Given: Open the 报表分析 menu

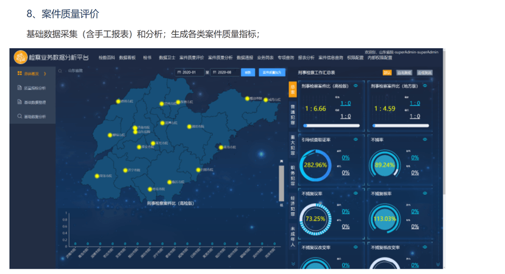Looking at the screenshot, I should tap(306, 58).
